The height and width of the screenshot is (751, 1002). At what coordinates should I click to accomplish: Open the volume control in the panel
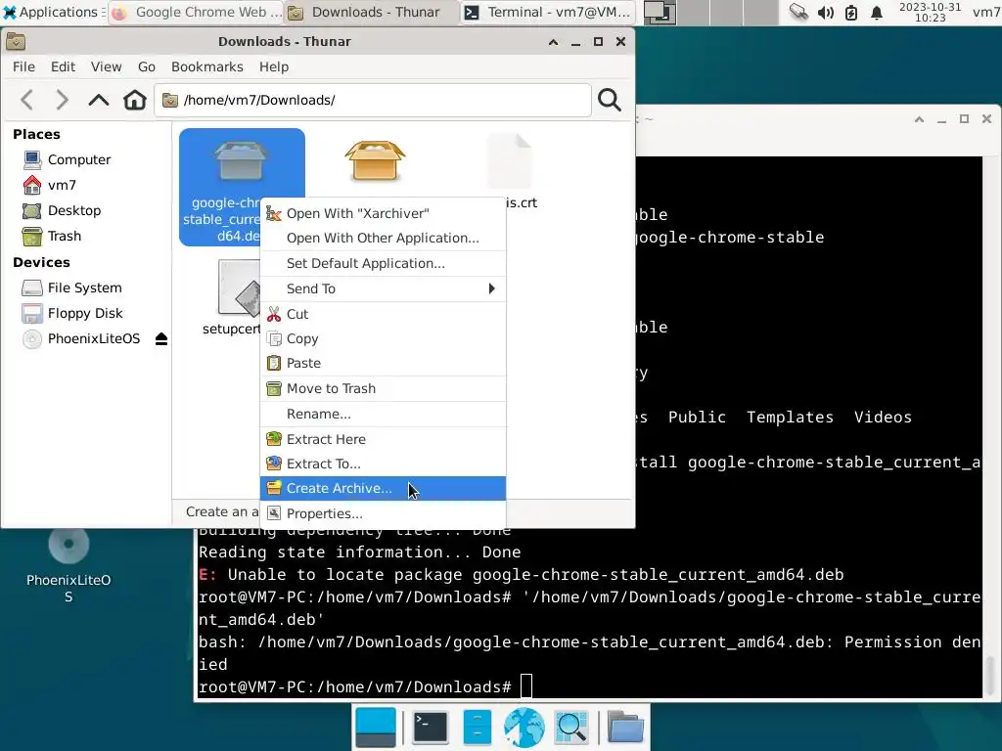coord(825,12)
